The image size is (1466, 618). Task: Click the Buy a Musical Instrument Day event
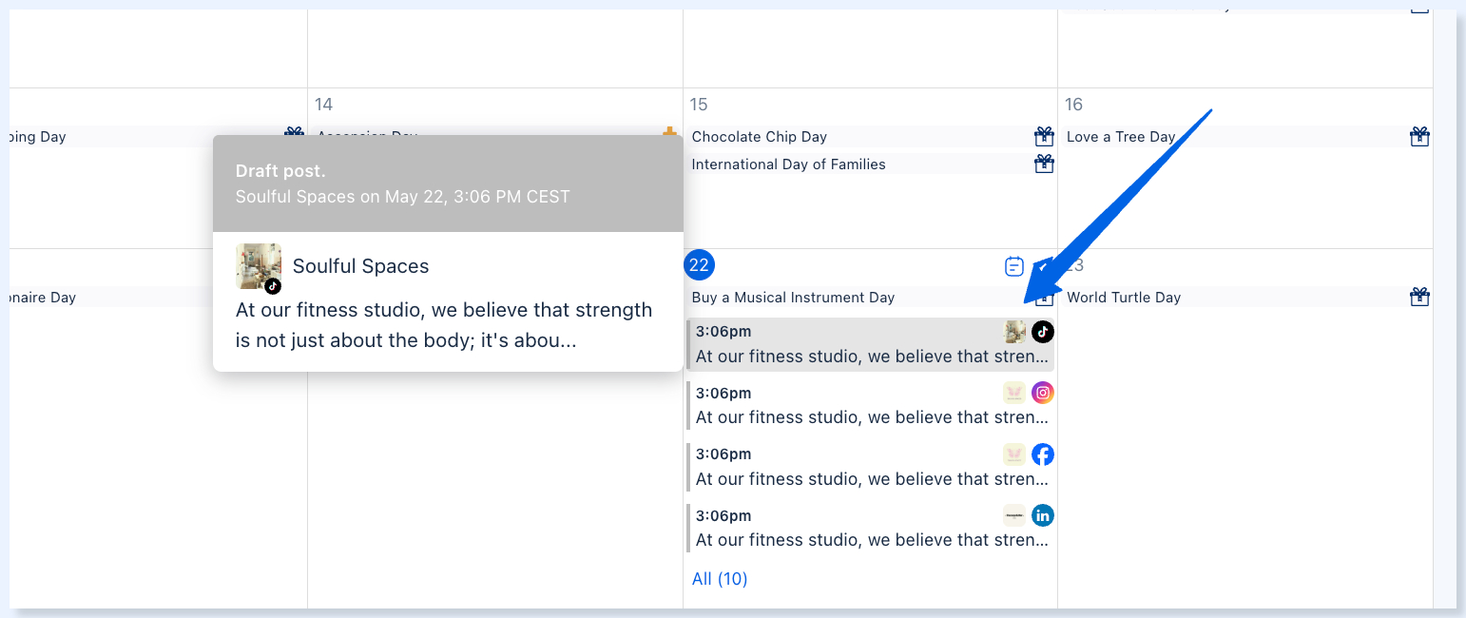793,298
